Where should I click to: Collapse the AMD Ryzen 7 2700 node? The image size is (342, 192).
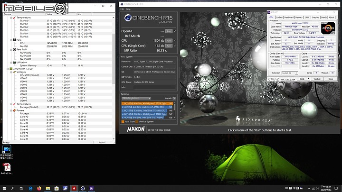click(8, 69)
